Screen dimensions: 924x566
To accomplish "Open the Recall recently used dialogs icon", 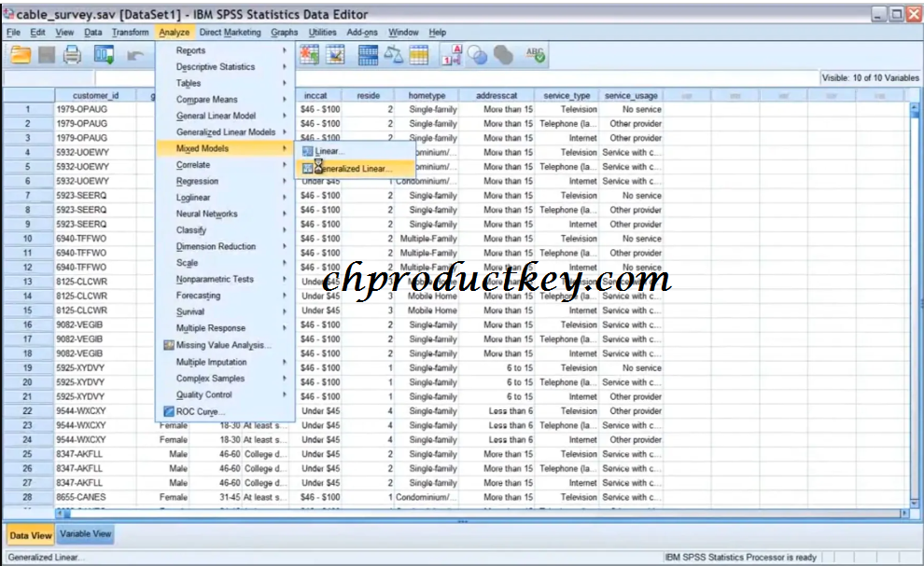I will [x=105, y=55].
